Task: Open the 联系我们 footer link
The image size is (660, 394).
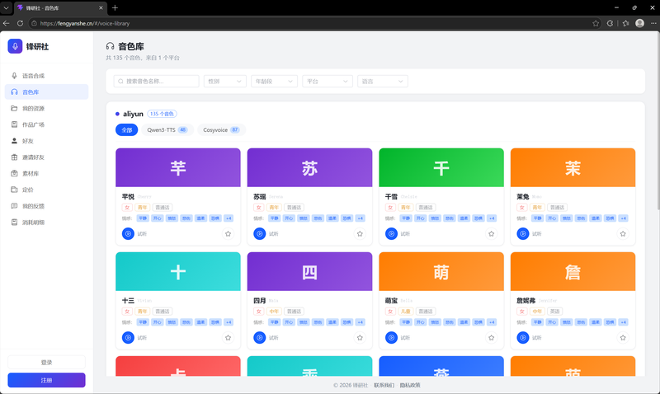Action: pyautogui.click(x=384, y=385)
